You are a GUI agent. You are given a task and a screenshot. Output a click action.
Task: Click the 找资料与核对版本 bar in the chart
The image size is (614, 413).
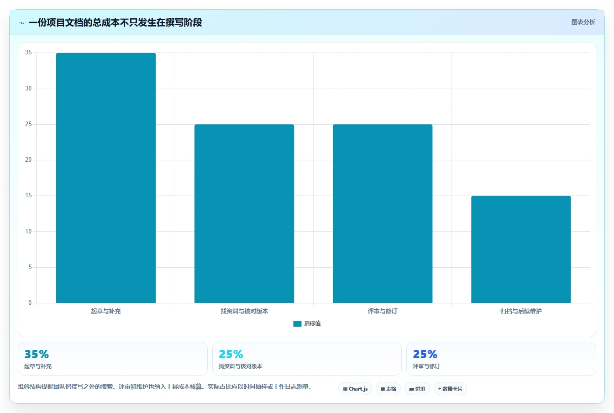(244, 213)
